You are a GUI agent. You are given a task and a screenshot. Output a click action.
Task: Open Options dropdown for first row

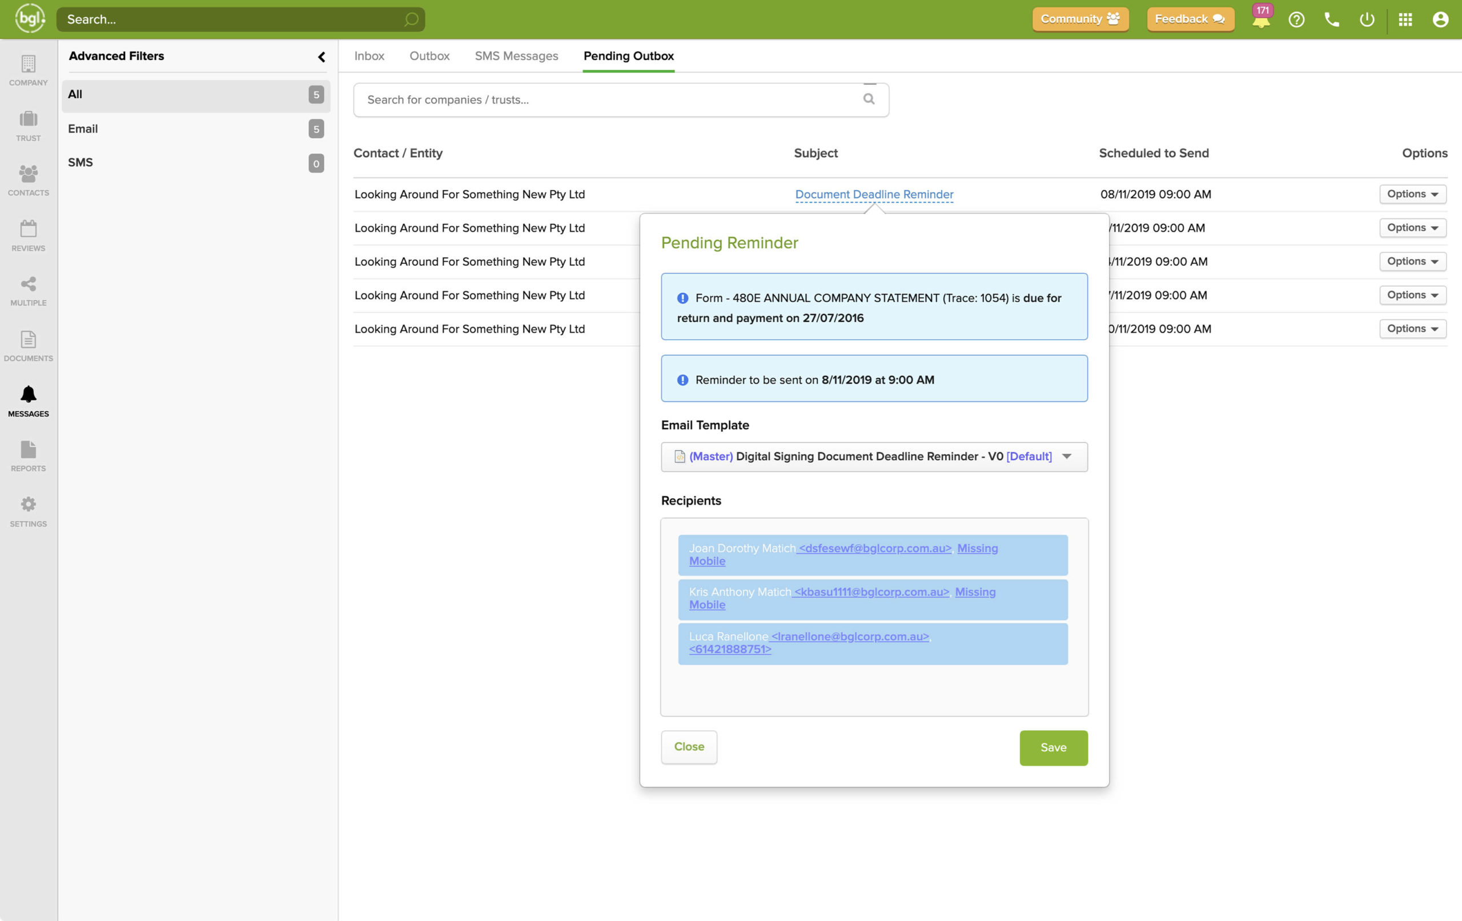tap(1412, 194)
